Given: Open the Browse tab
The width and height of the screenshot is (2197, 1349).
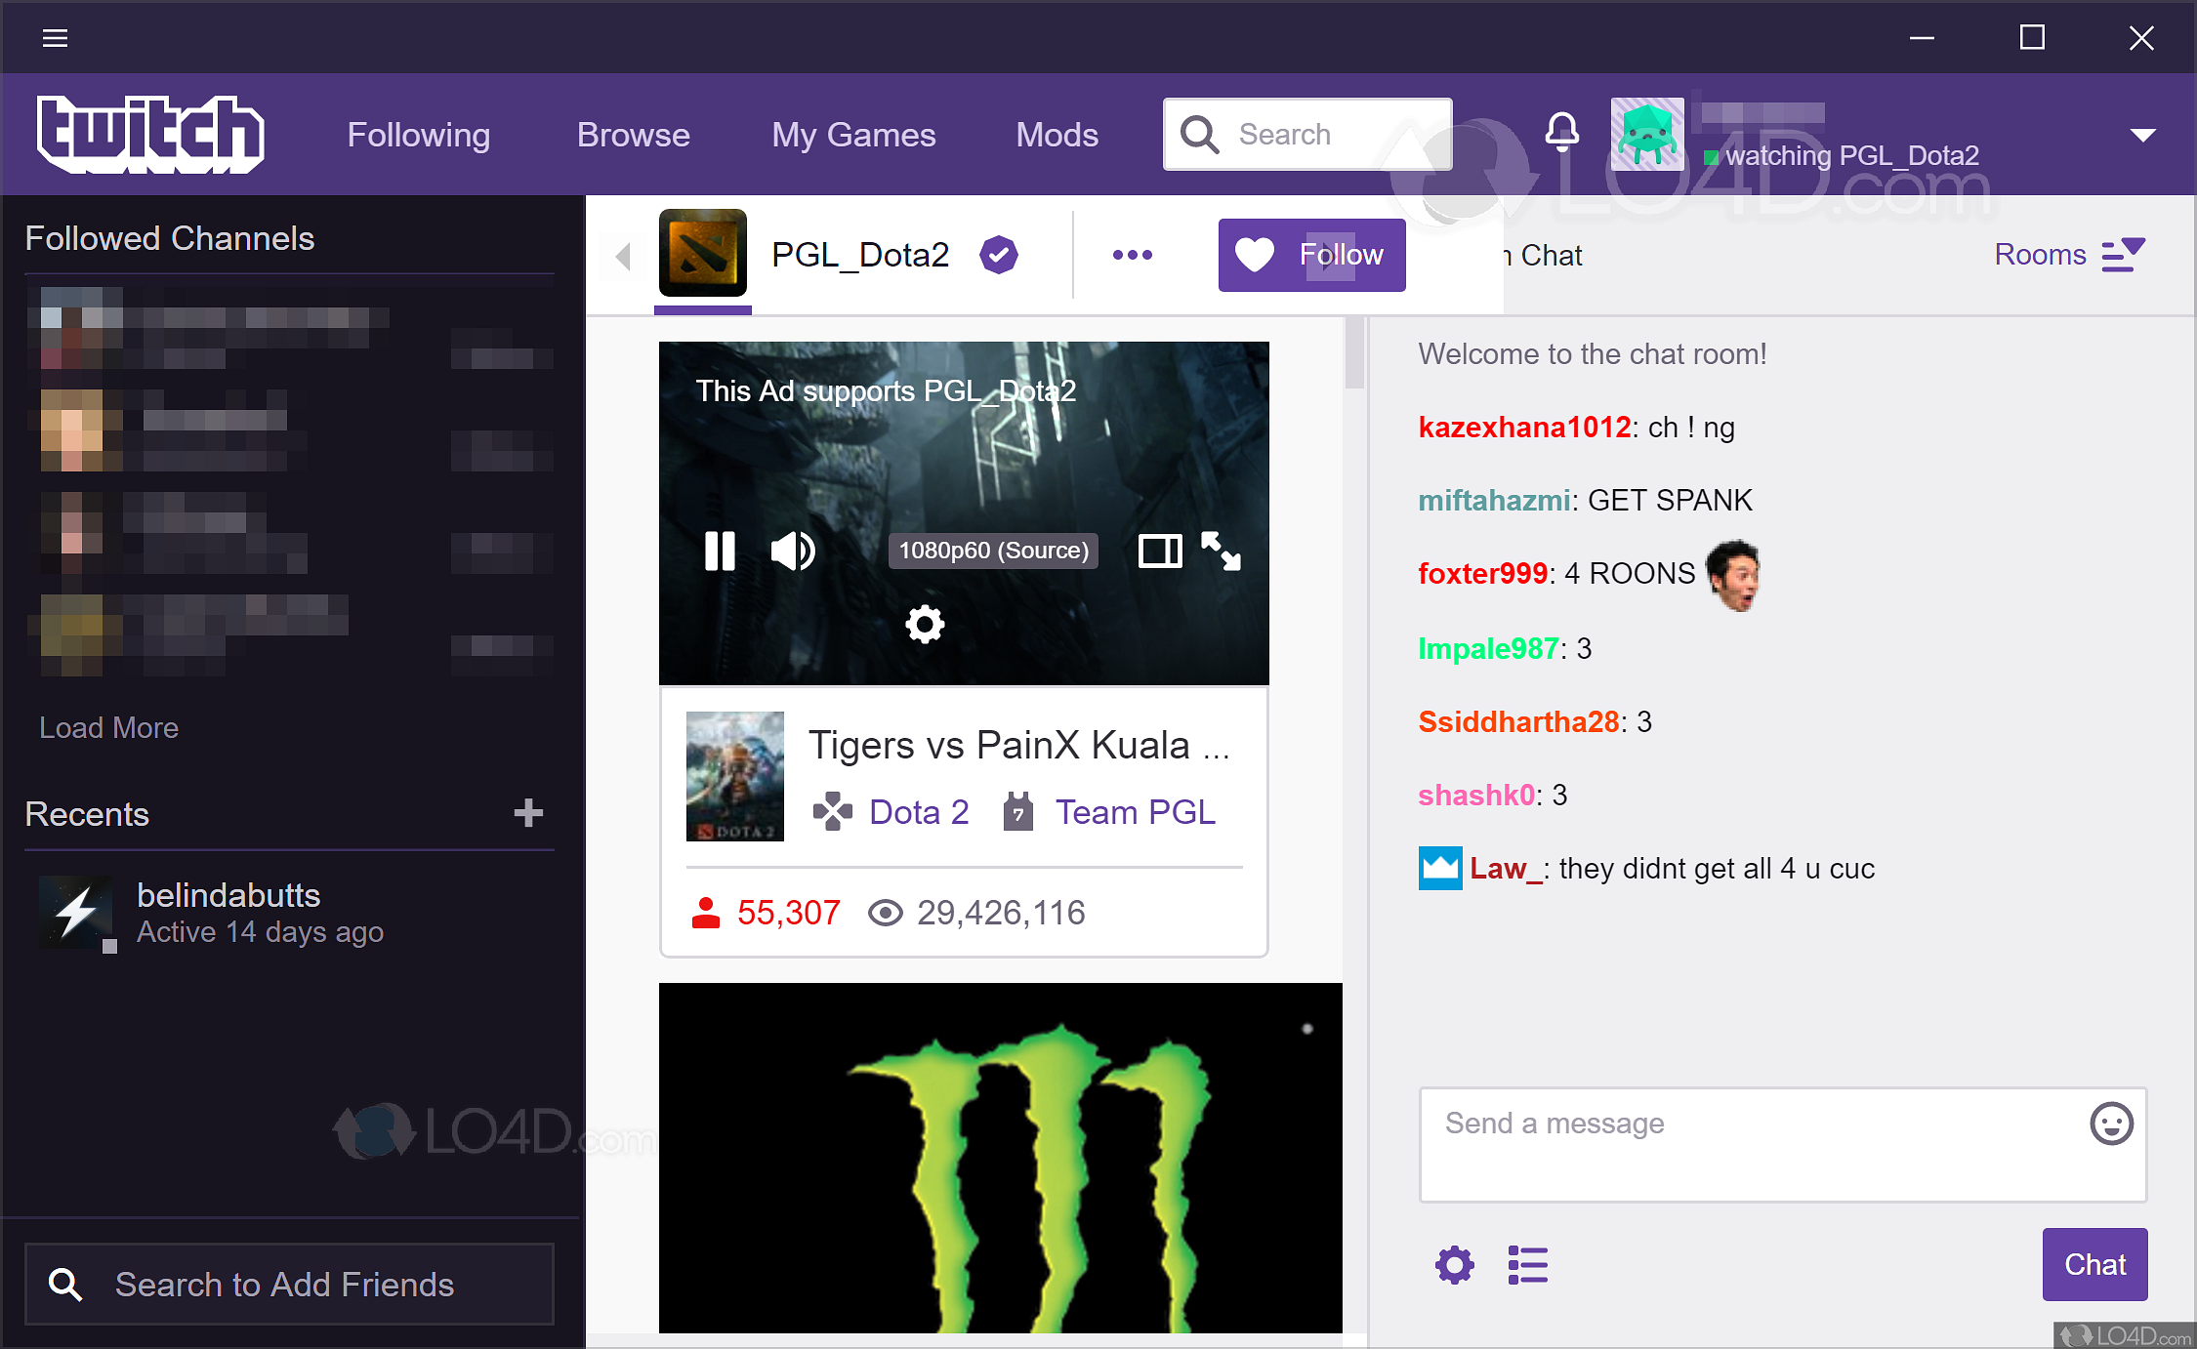Looking at the screenshot, I should pyautogui.click(x=633, y=135).
